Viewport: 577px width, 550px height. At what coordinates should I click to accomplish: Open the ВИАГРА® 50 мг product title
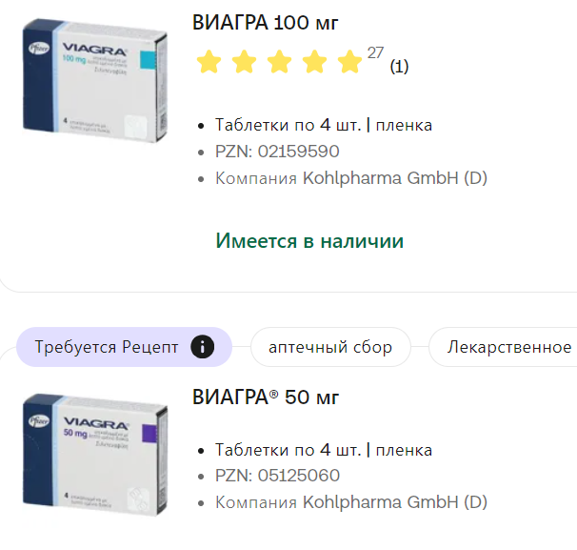(x=266, y=397)
